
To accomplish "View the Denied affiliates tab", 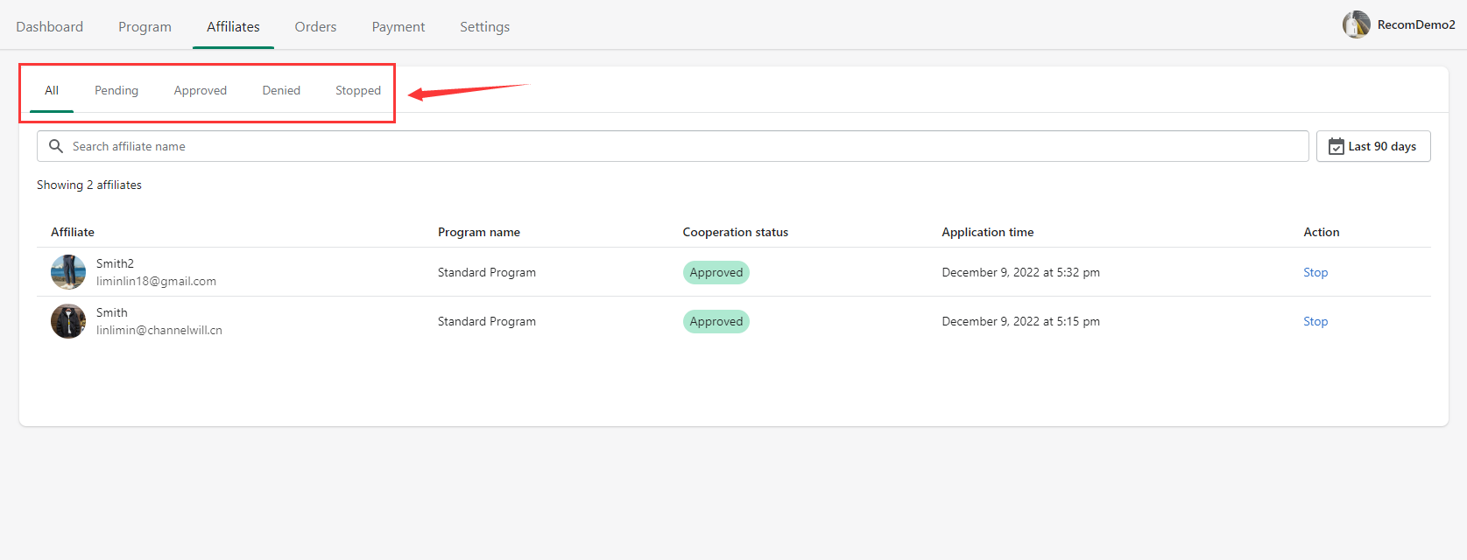I will coord(281,90).
